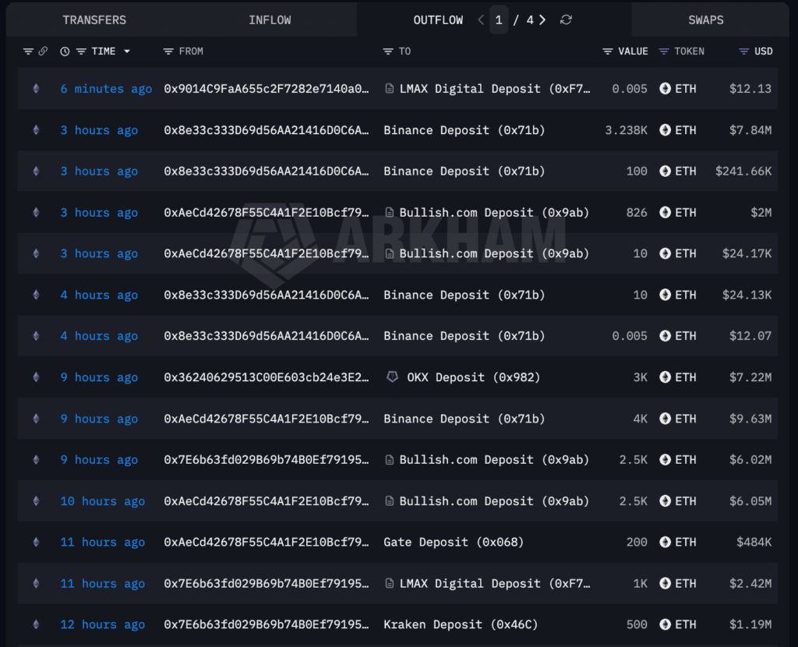
Task: Click ETH token icon in $241.66K row
Action: pos(666,171)
